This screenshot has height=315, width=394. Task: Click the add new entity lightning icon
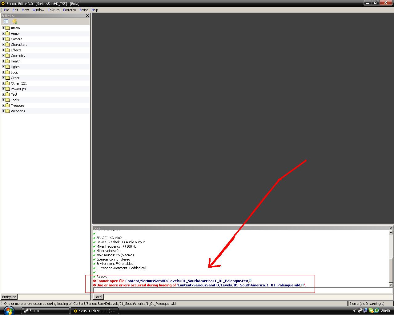point(14,22)
